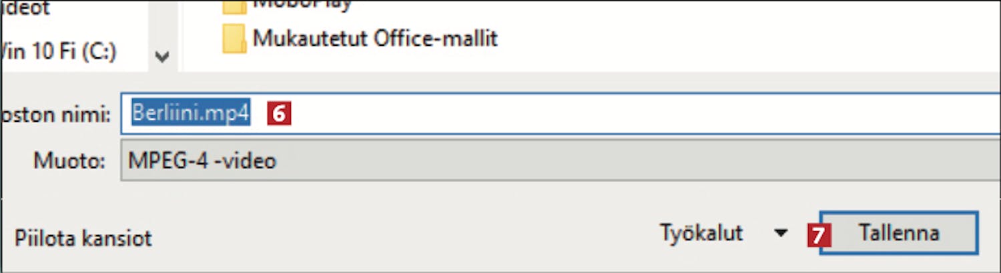
Task: Click the MoboPlay folder icon
Action: tap(235, 5)
